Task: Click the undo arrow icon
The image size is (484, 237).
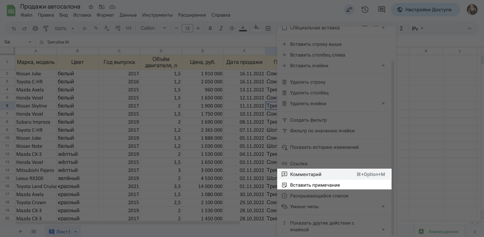Action: click(14, 29)
